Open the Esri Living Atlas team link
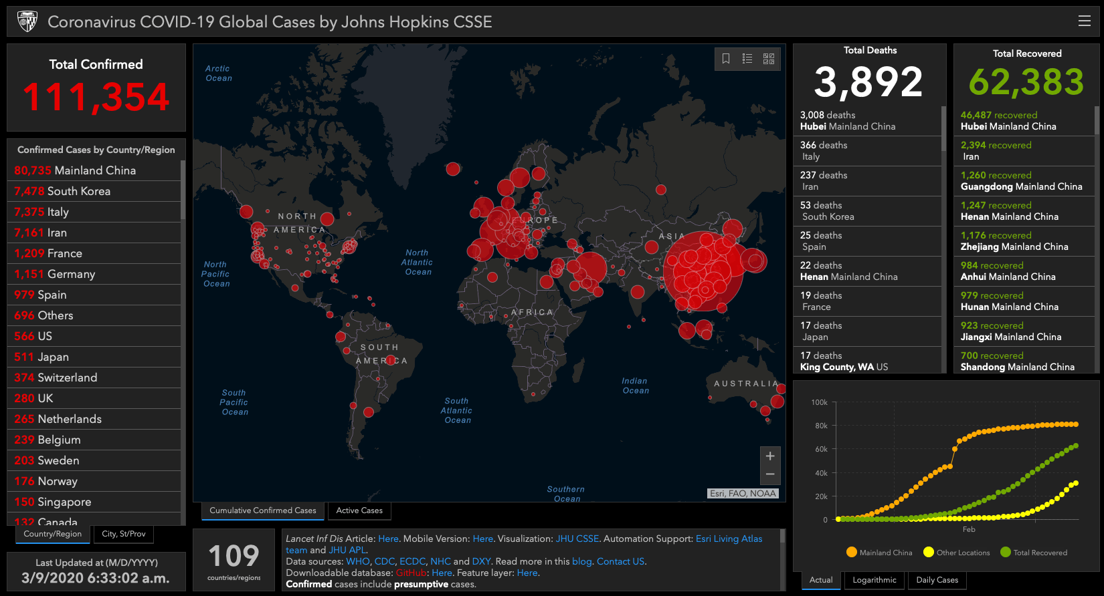This screenshot has height=596, width=1104. [729, 539]
